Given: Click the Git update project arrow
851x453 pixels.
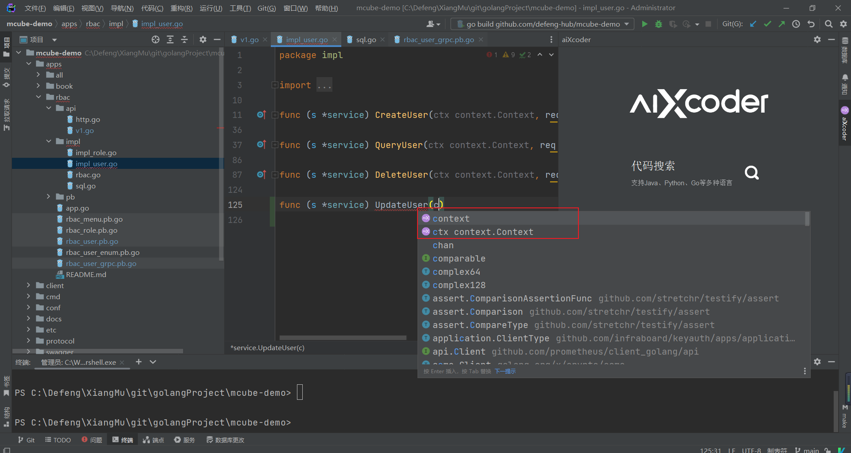Looking at the screenshot, I should click(753, 24).
